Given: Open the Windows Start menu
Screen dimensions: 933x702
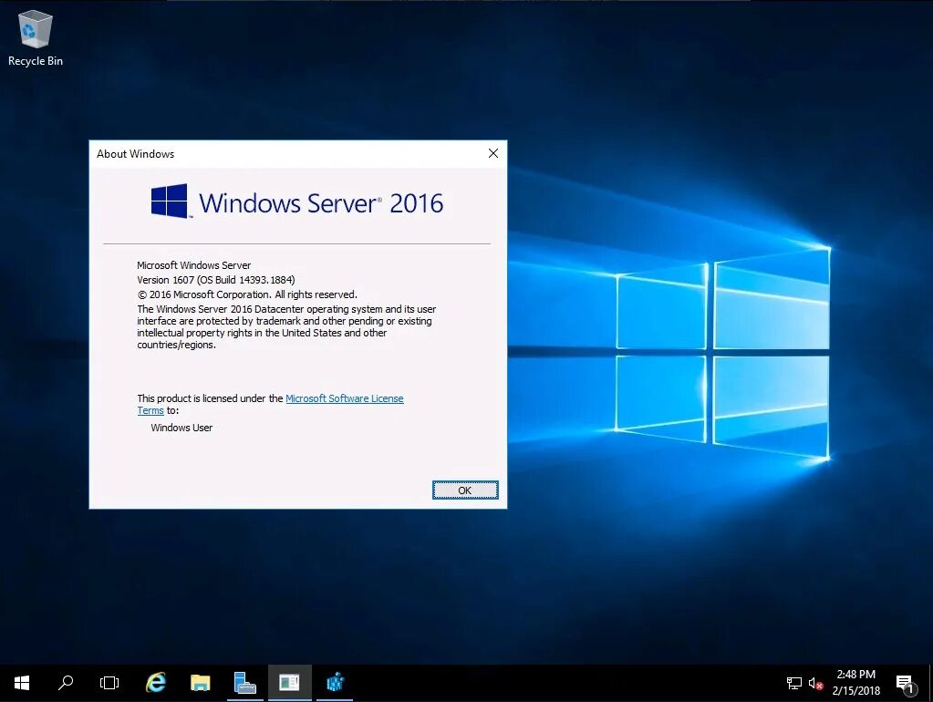Looking at the screenshot, I should 22,683.
